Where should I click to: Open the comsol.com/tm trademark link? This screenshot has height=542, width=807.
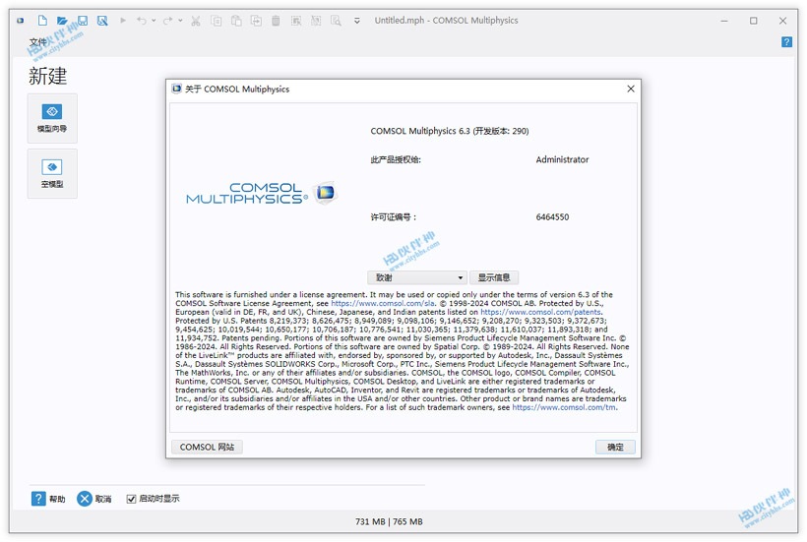pos(564,407)
